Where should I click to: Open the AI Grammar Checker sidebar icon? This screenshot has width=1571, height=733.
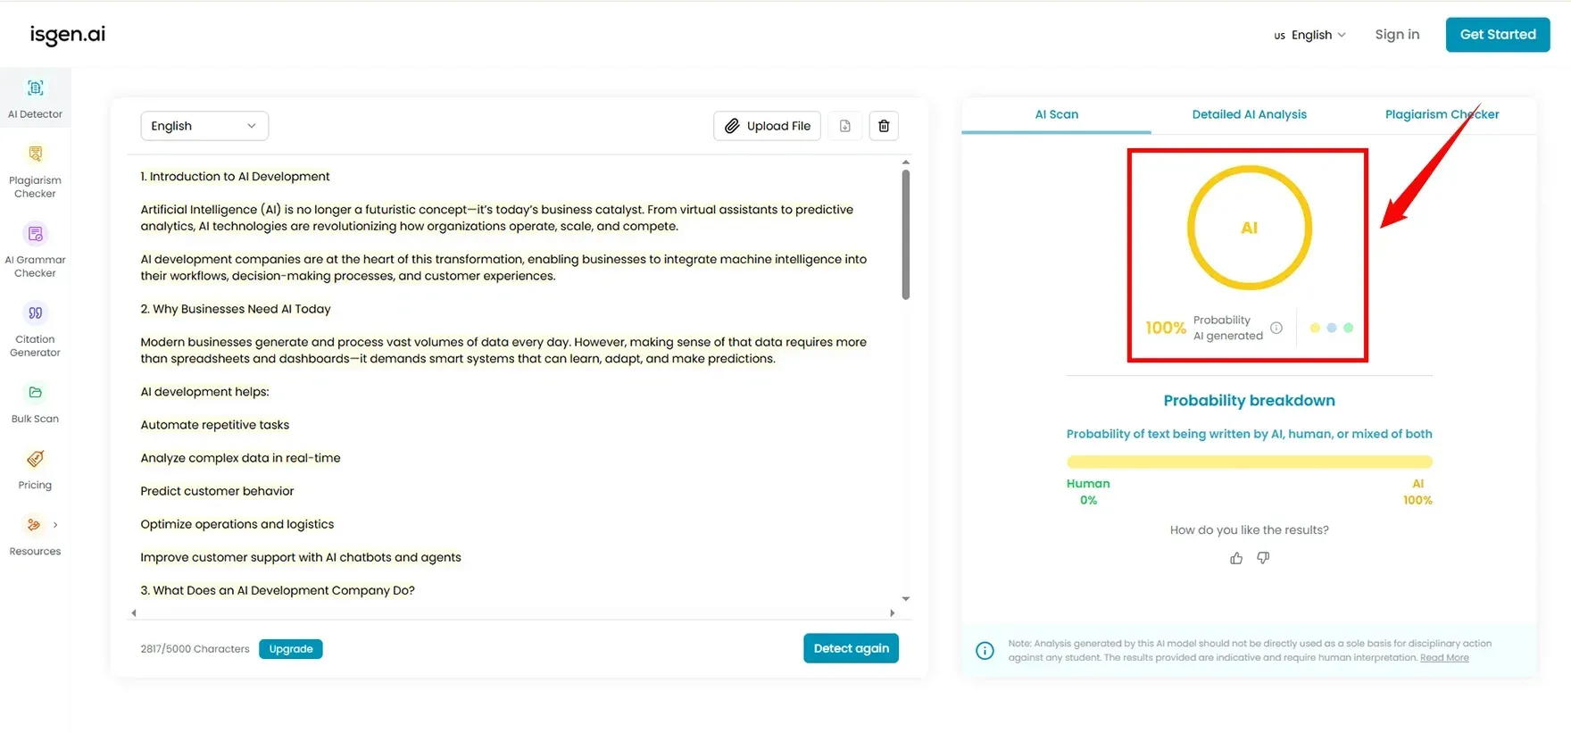[35, 234]
